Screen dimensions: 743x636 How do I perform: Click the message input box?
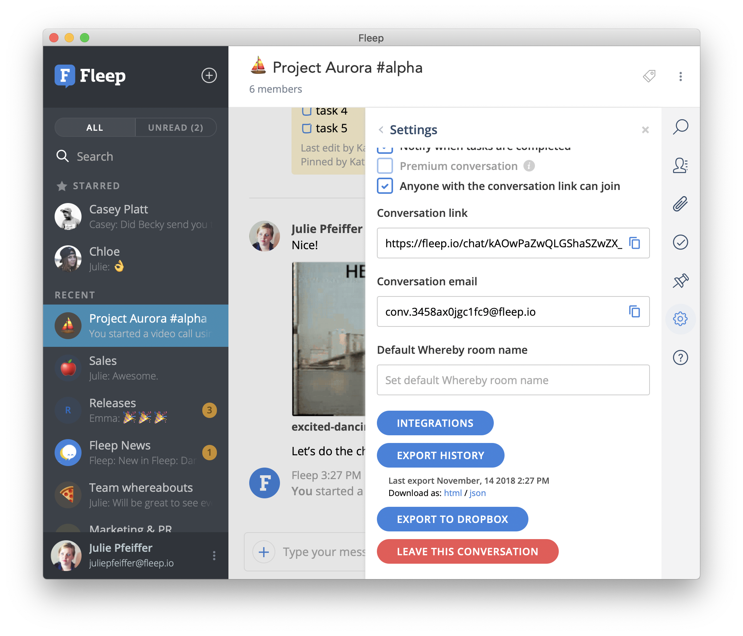(x=324, y=552)
